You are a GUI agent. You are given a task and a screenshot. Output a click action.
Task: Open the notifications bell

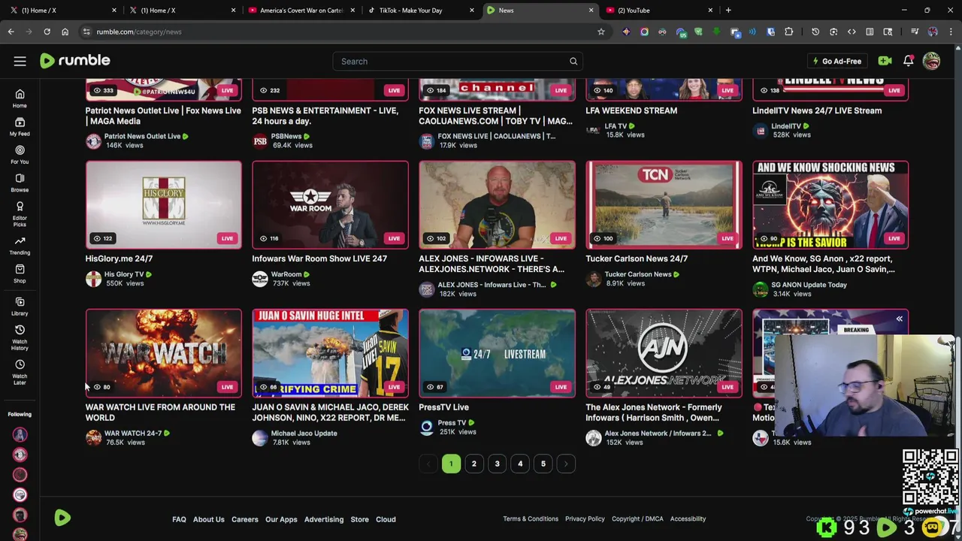point(908,61)
